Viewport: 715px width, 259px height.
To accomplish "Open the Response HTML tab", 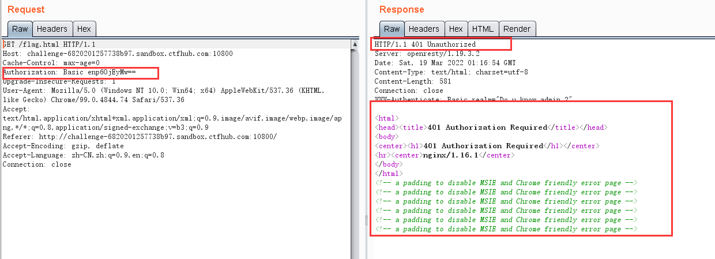I will tap(483, 29).
